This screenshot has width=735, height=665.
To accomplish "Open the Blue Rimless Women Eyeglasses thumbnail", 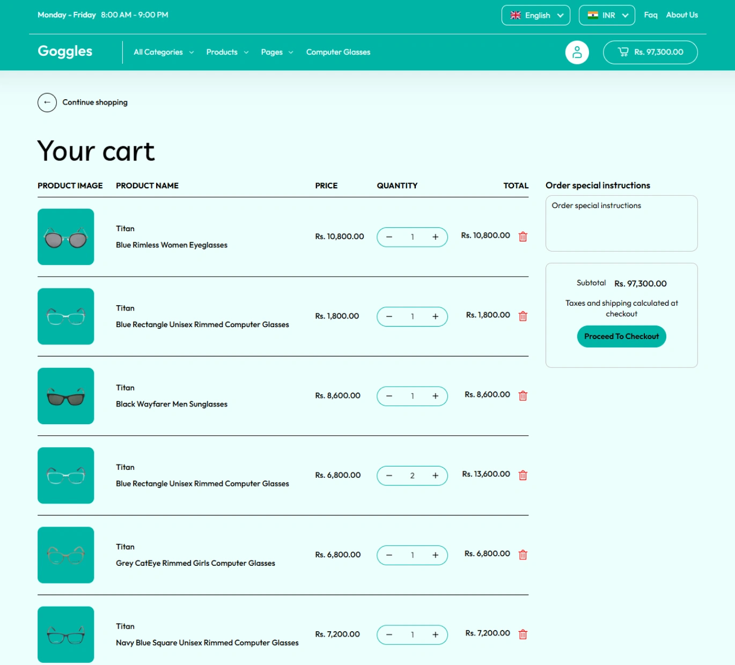I will 65,237.
